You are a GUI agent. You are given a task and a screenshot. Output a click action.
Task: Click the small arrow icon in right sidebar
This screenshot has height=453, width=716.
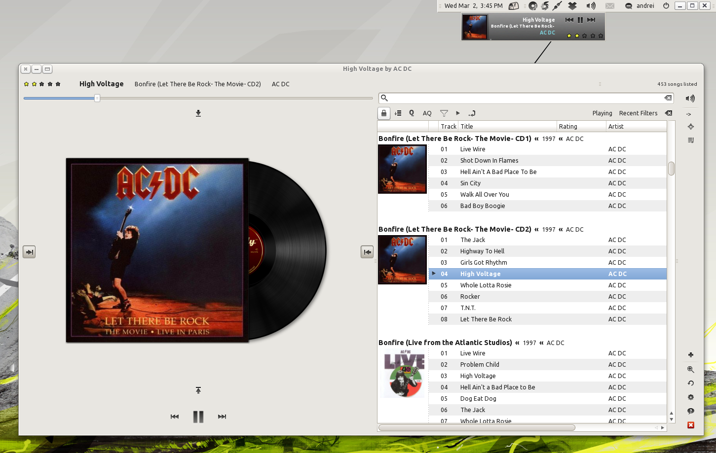[x=689, y=114]
